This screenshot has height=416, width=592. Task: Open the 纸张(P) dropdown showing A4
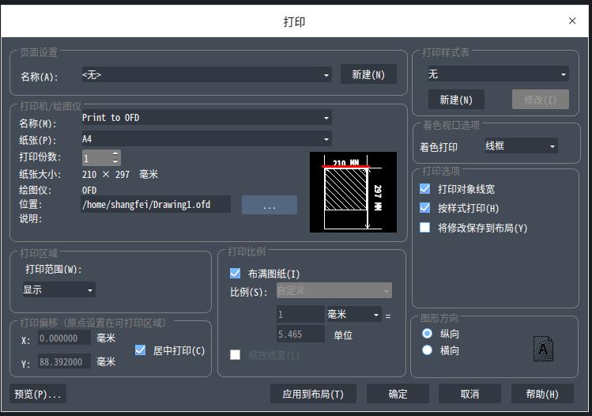[206, 139]
